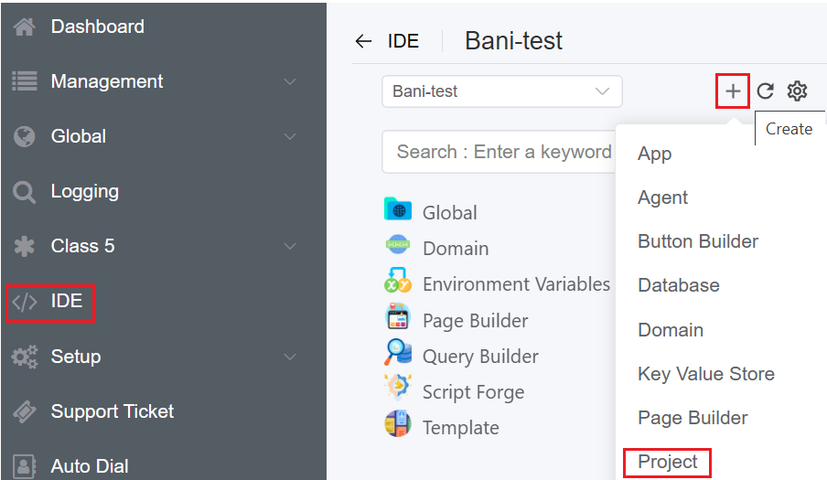Viewport: 827px width, 480px height.
Task: Click the plus Create icon
Action: pos(733,91)
